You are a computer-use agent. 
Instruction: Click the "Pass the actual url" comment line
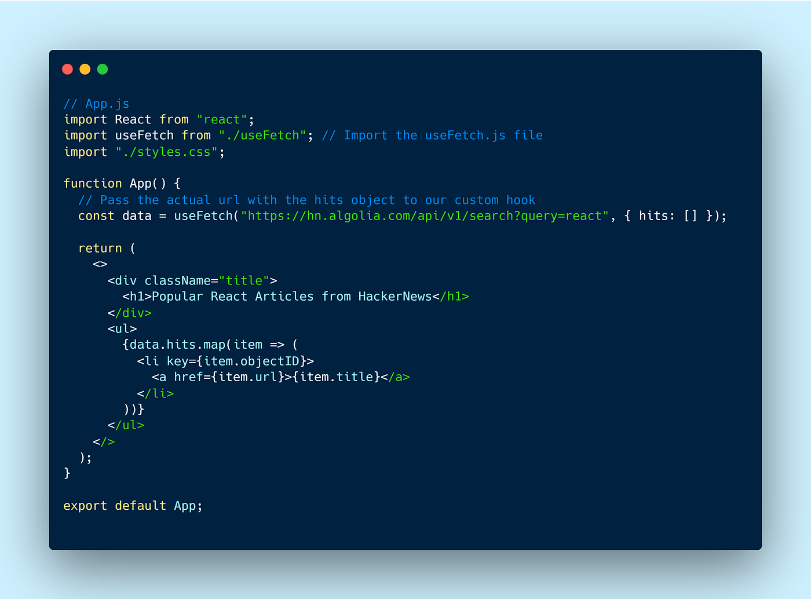(307, 200)
